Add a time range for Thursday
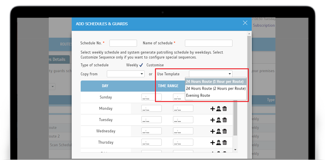 click(x=212, y=143)
